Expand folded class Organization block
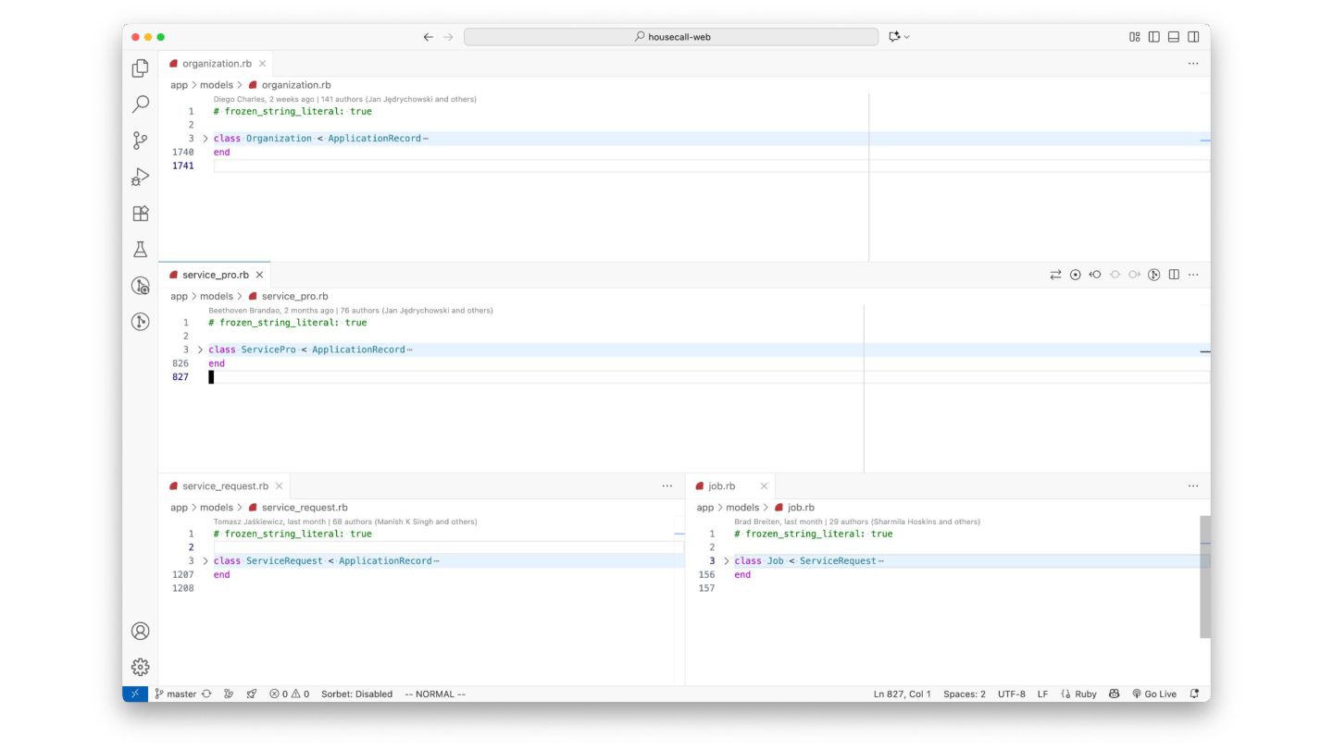The height and width of the screenshot is (749, 1333). pos(206,139)
